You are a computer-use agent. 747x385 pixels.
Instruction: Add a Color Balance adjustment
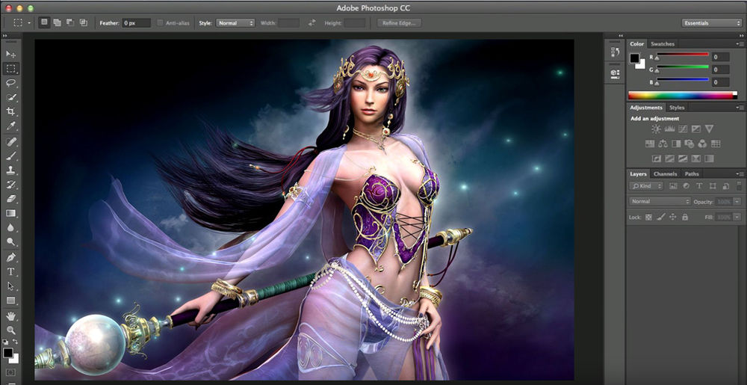point(663,144)
